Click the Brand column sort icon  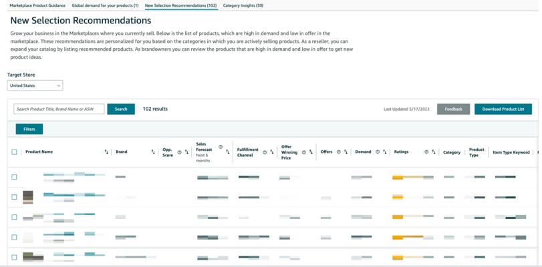pos(153,152)
